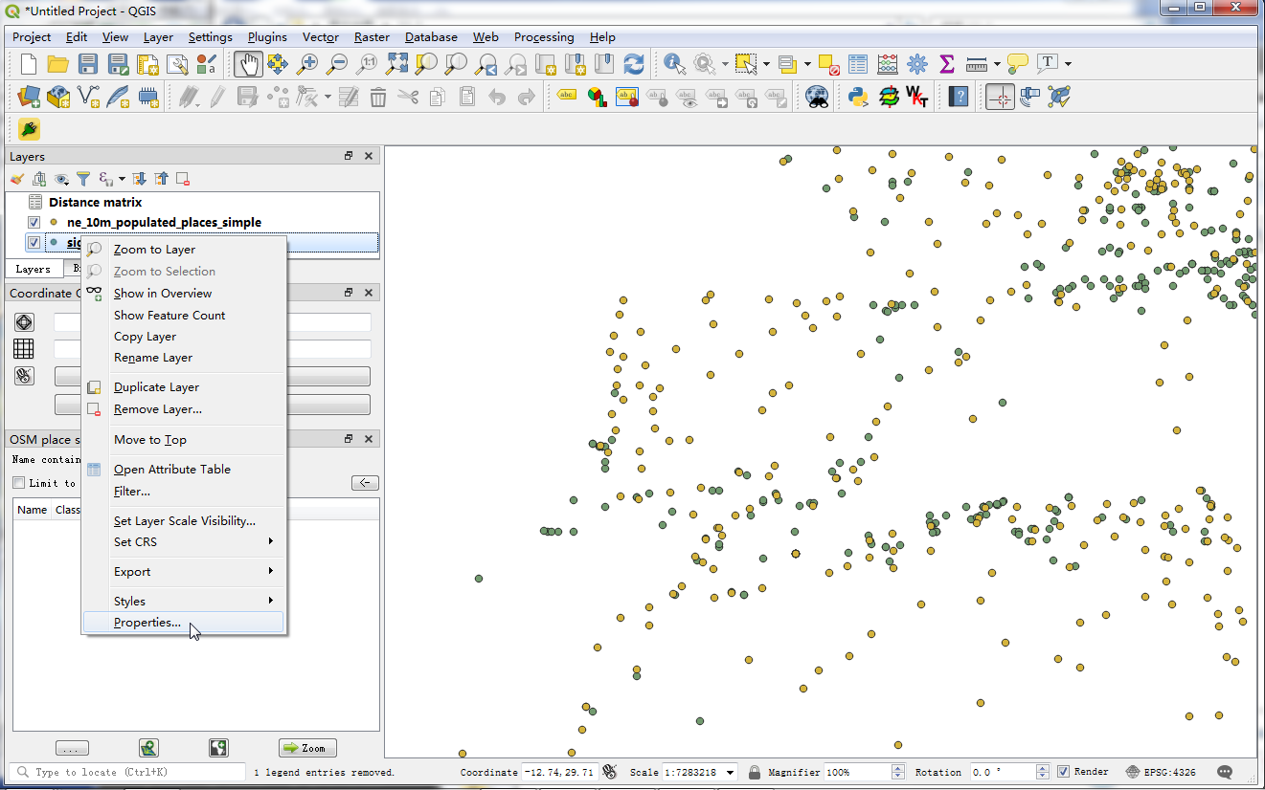Toggle the Coordinate Capture crosshair tool
This screenshot has height=790, width=1265.
(1001, 97)
